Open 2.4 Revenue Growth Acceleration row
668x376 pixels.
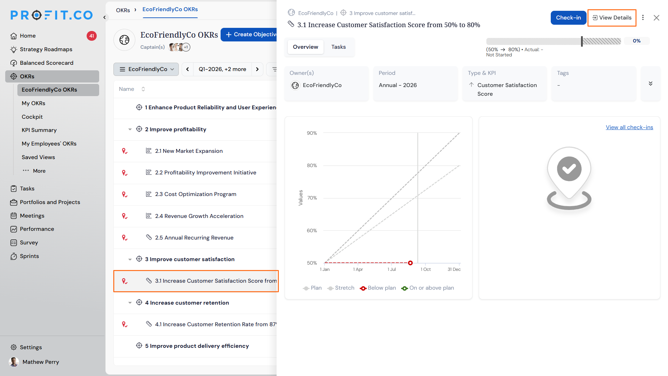click(199, 216)
